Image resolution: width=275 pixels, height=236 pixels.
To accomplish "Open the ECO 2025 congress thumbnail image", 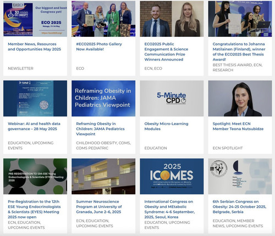I will pyautogui.click(x=35, y=19).
